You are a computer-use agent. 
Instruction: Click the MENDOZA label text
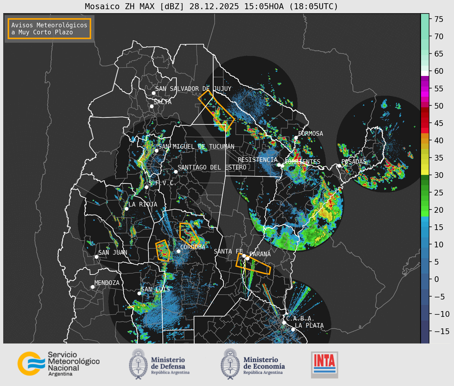point(107,283)
